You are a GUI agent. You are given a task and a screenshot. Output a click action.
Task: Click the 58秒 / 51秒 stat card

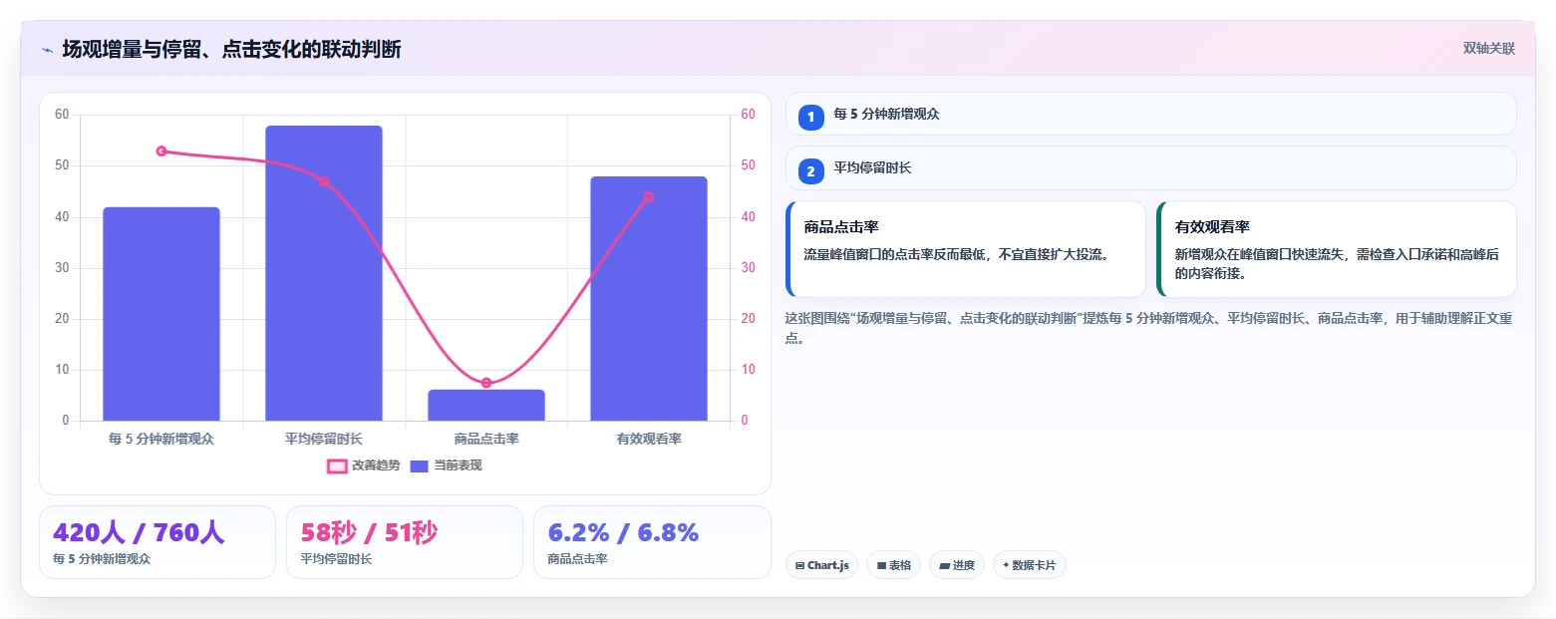405,542
